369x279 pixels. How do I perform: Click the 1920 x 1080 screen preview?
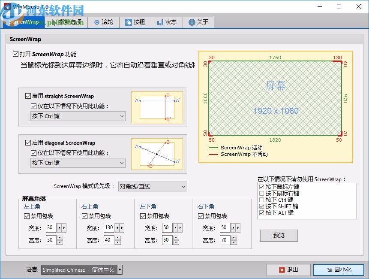coord(275,98)
